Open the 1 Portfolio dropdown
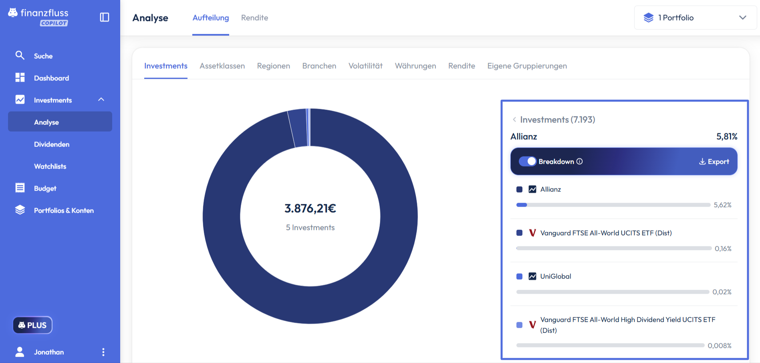Screen dimensions: 760x363 point(695,18)
